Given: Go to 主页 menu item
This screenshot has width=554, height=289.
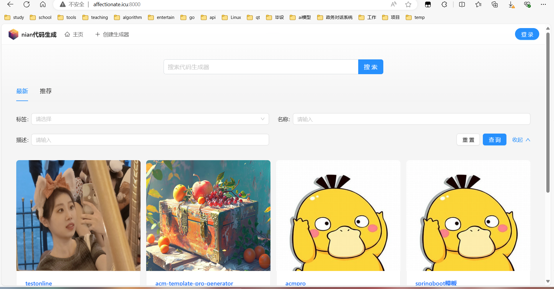Looking at the screenshot, I should pyautogui.click(x=74, y=35).
